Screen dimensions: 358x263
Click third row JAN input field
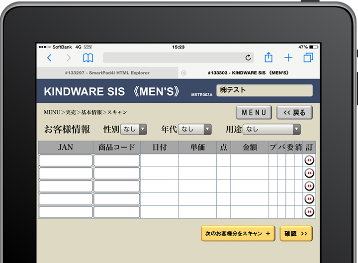pyautogui.click(x=66, y=186)
